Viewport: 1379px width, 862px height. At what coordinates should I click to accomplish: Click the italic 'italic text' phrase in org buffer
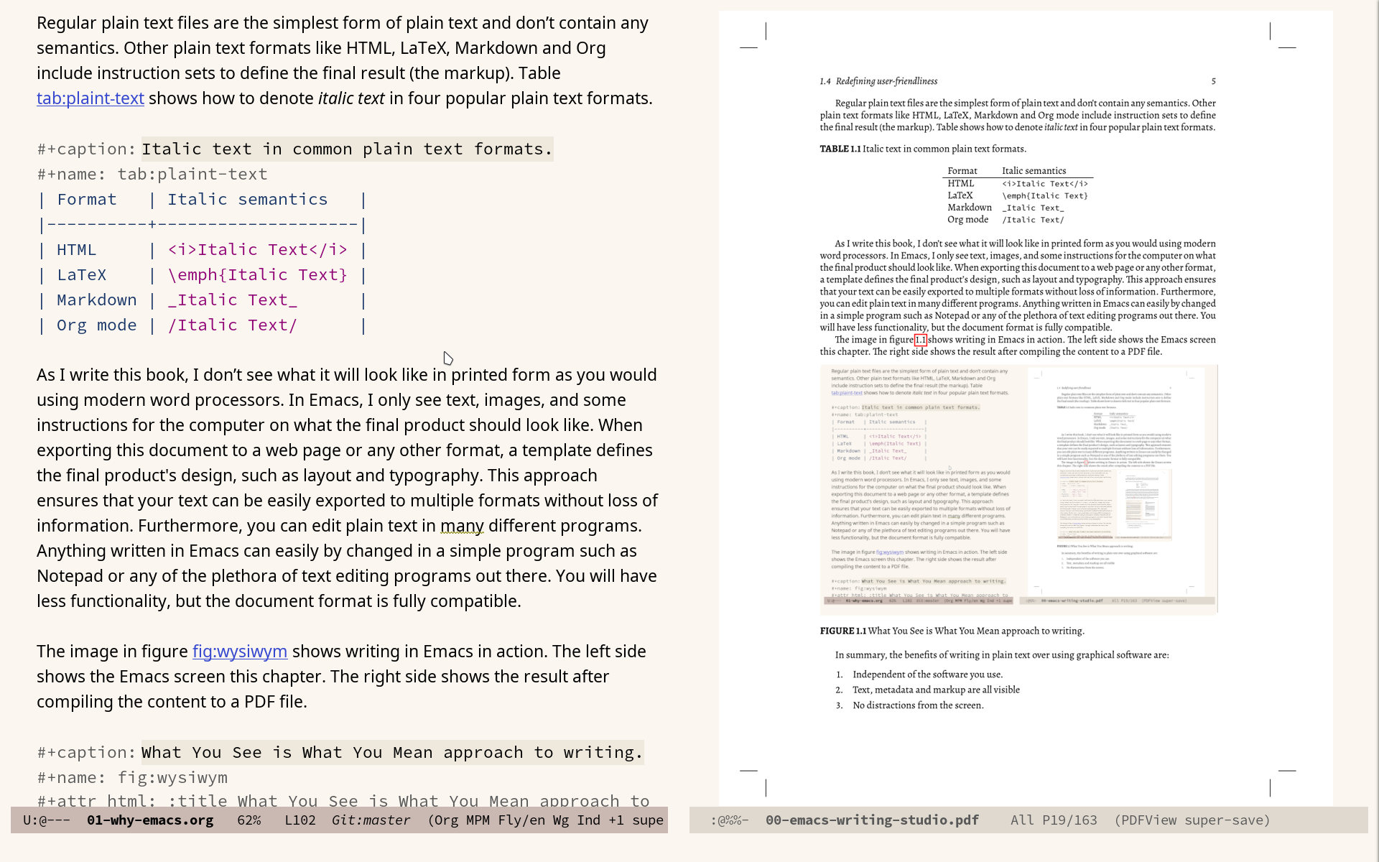tap(351, 98)
